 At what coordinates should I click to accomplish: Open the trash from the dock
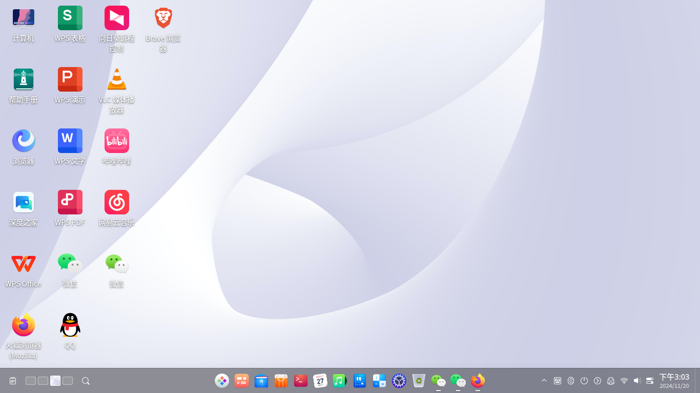[419, 381]
